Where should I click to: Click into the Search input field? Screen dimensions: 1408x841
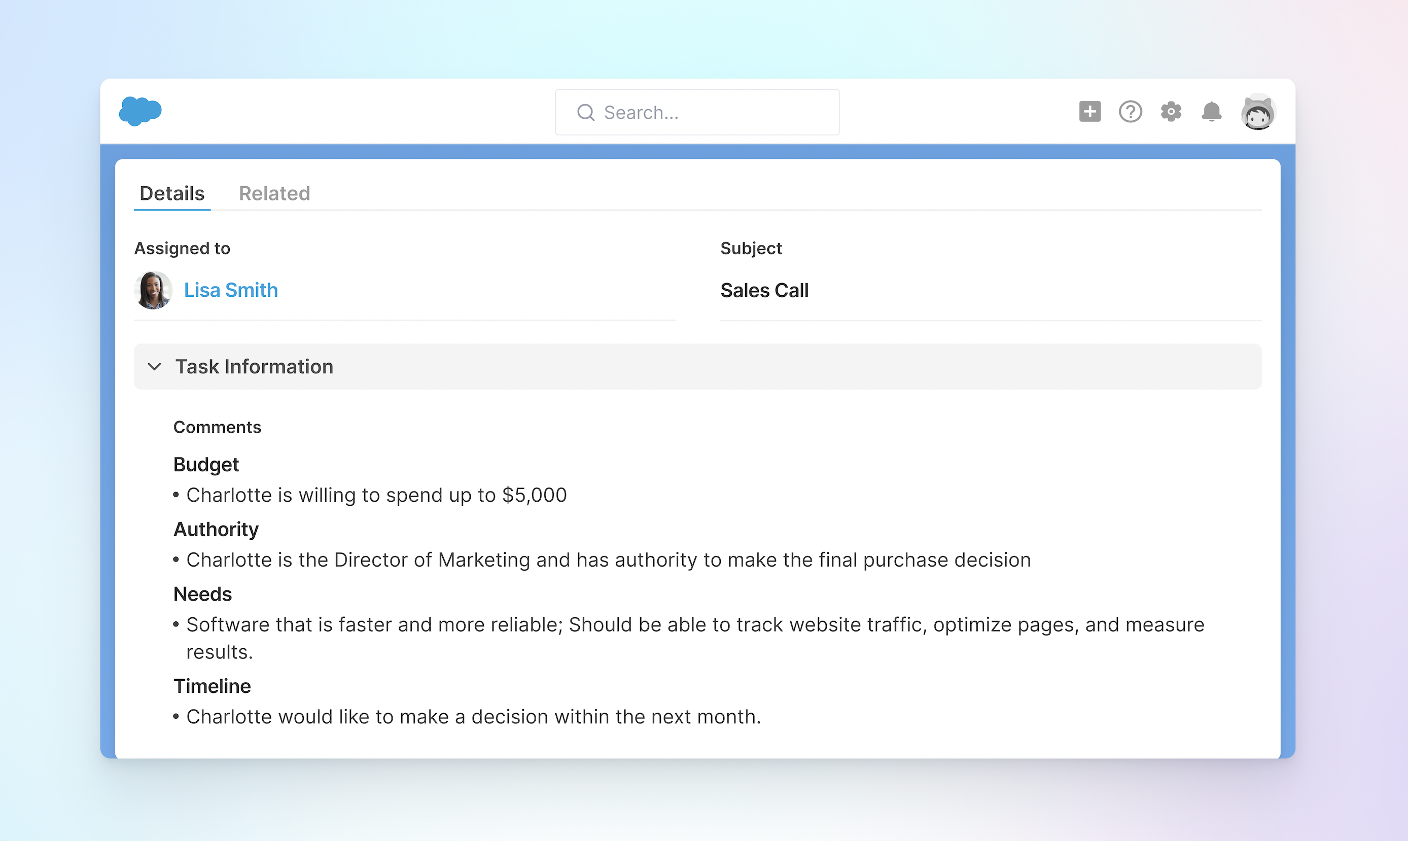[x=708, y=113]
